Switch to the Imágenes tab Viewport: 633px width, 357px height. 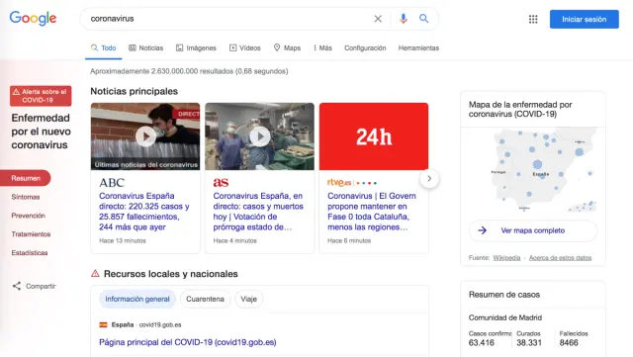pos(196,48)
